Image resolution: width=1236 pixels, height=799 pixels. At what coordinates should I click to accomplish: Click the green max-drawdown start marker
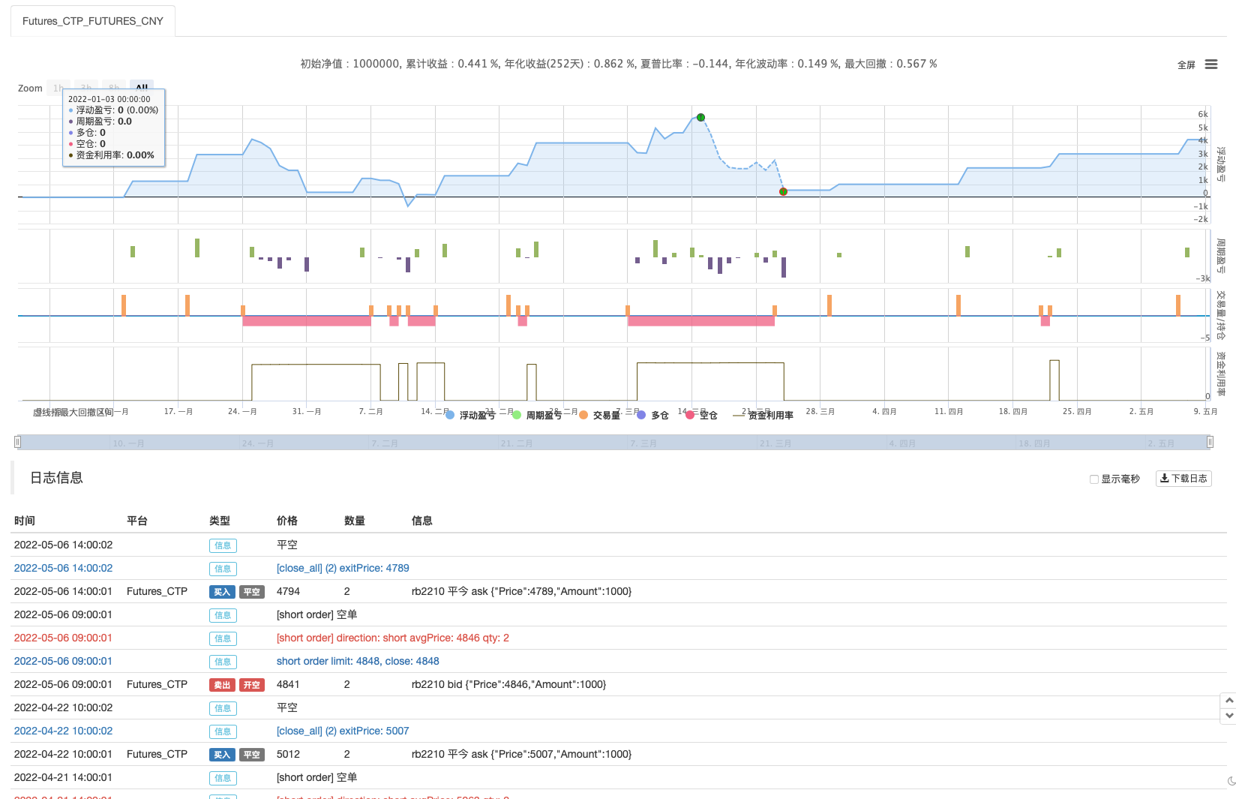tap(700, 117)
